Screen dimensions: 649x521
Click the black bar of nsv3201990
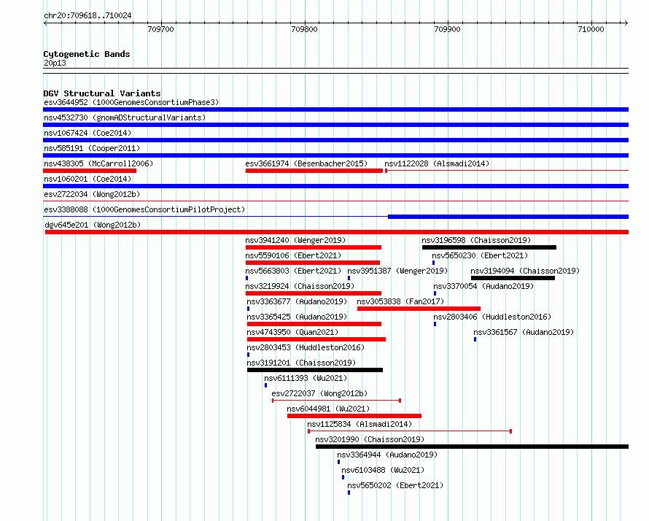pyautogui.click(x=473, y=447)
